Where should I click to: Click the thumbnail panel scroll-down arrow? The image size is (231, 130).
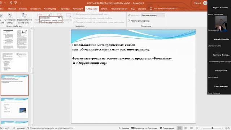point(32,125)
